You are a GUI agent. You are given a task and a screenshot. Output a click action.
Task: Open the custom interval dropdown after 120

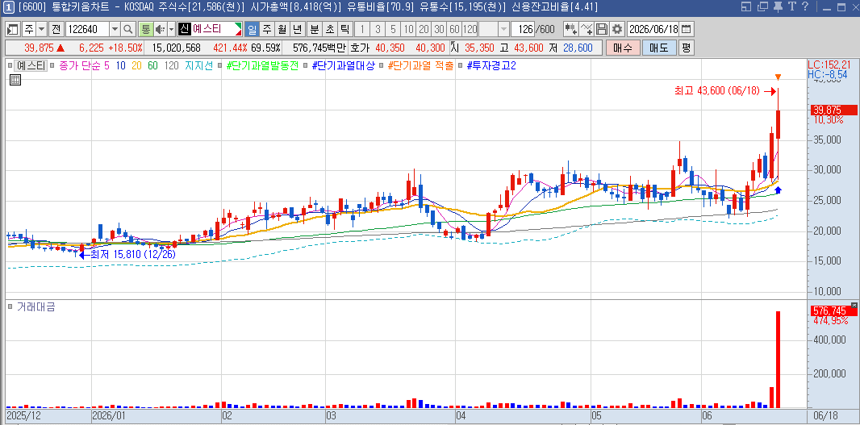[503, 29]
